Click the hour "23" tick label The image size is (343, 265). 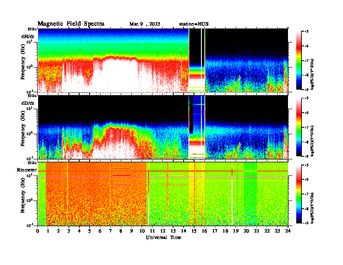(x=277, y=231)
